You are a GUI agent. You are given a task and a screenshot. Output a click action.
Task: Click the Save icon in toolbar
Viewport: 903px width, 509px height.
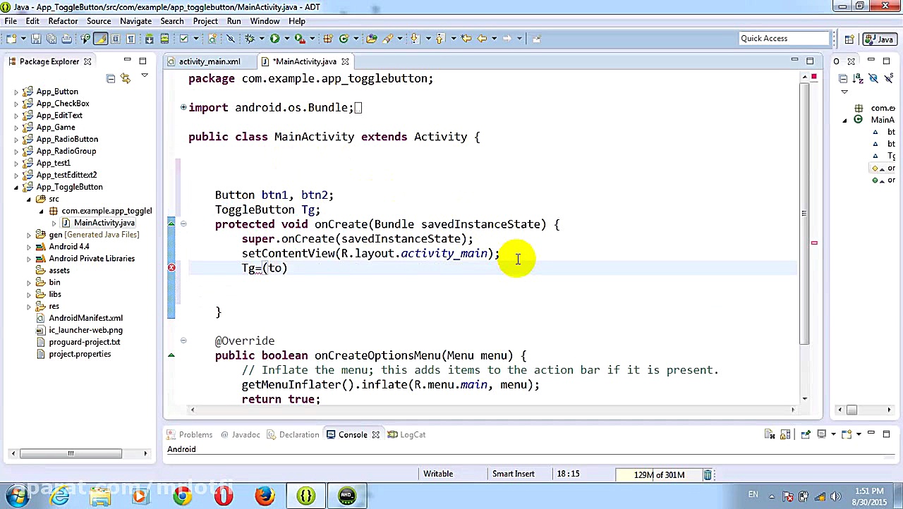pyautogui.click(x=35, y=39)
